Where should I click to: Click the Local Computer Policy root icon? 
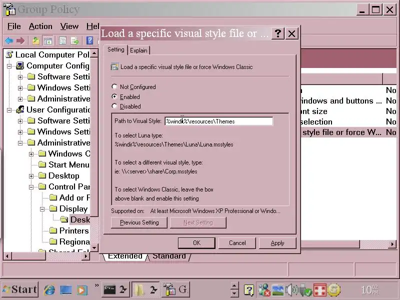[9, 54]
